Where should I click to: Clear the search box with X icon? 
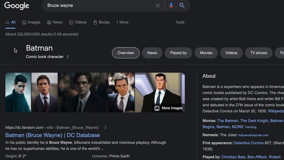point(158,6)
